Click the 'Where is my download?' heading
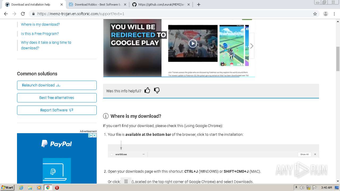 click(x=136, y=116)
